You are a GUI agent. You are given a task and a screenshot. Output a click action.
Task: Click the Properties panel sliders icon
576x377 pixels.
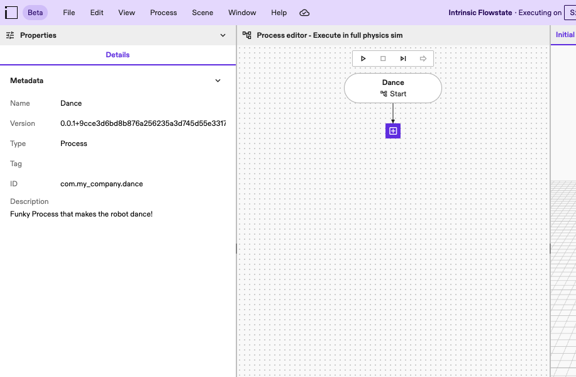pos(10,35)
